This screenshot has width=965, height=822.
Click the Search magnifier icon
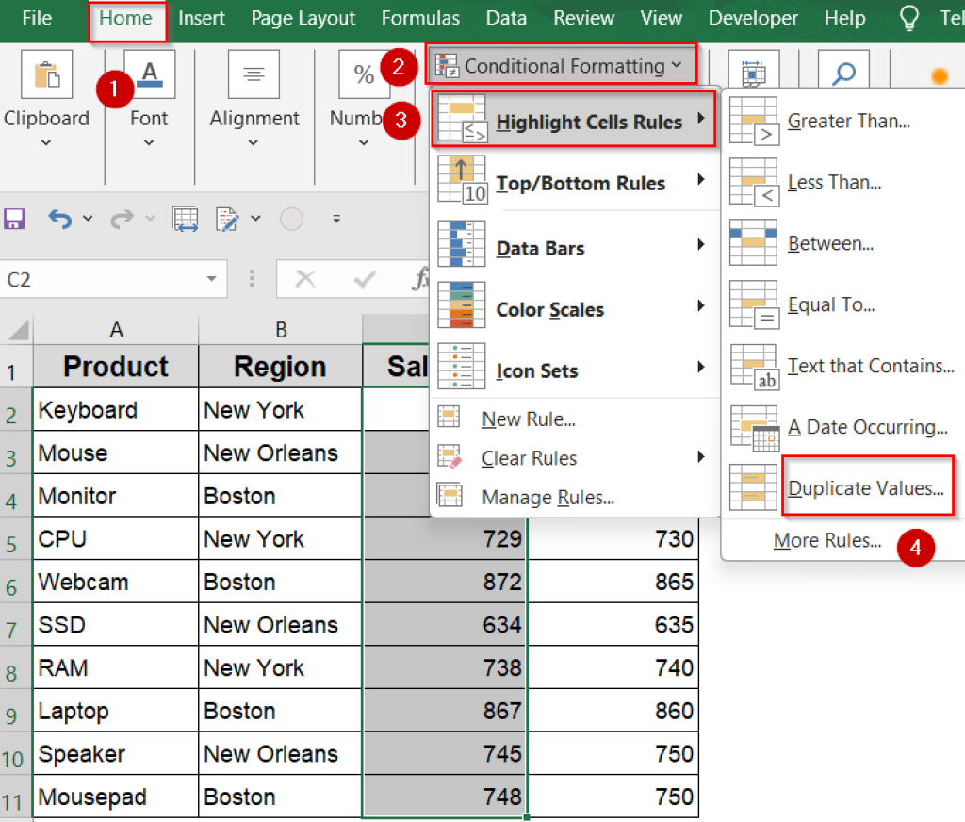coord(844,71)
